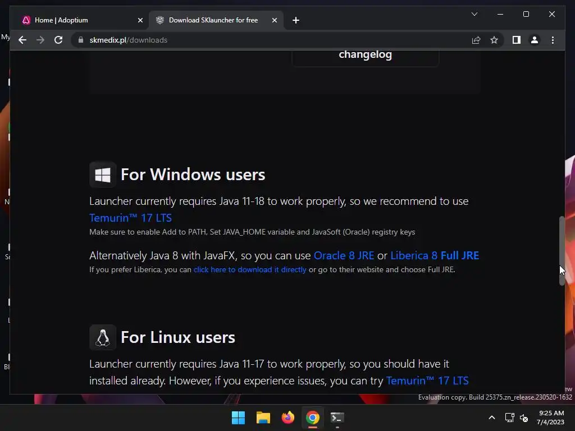The height and width of the screenshot is (431, 575).
Task: Share this page from the address bar
Action: pos(476,40)
